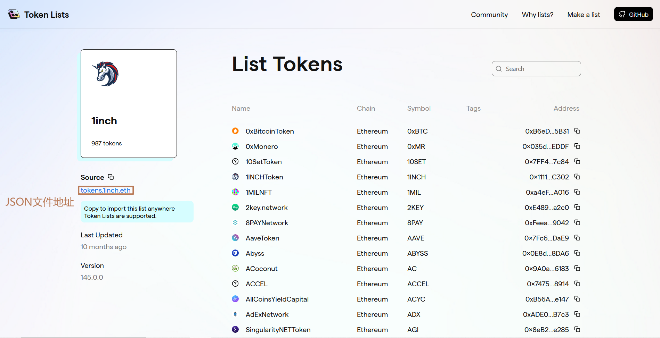Screen dimensions: 660x338
Task: Copy the 0xBTC token address
Action: click(x=577, y=131)
